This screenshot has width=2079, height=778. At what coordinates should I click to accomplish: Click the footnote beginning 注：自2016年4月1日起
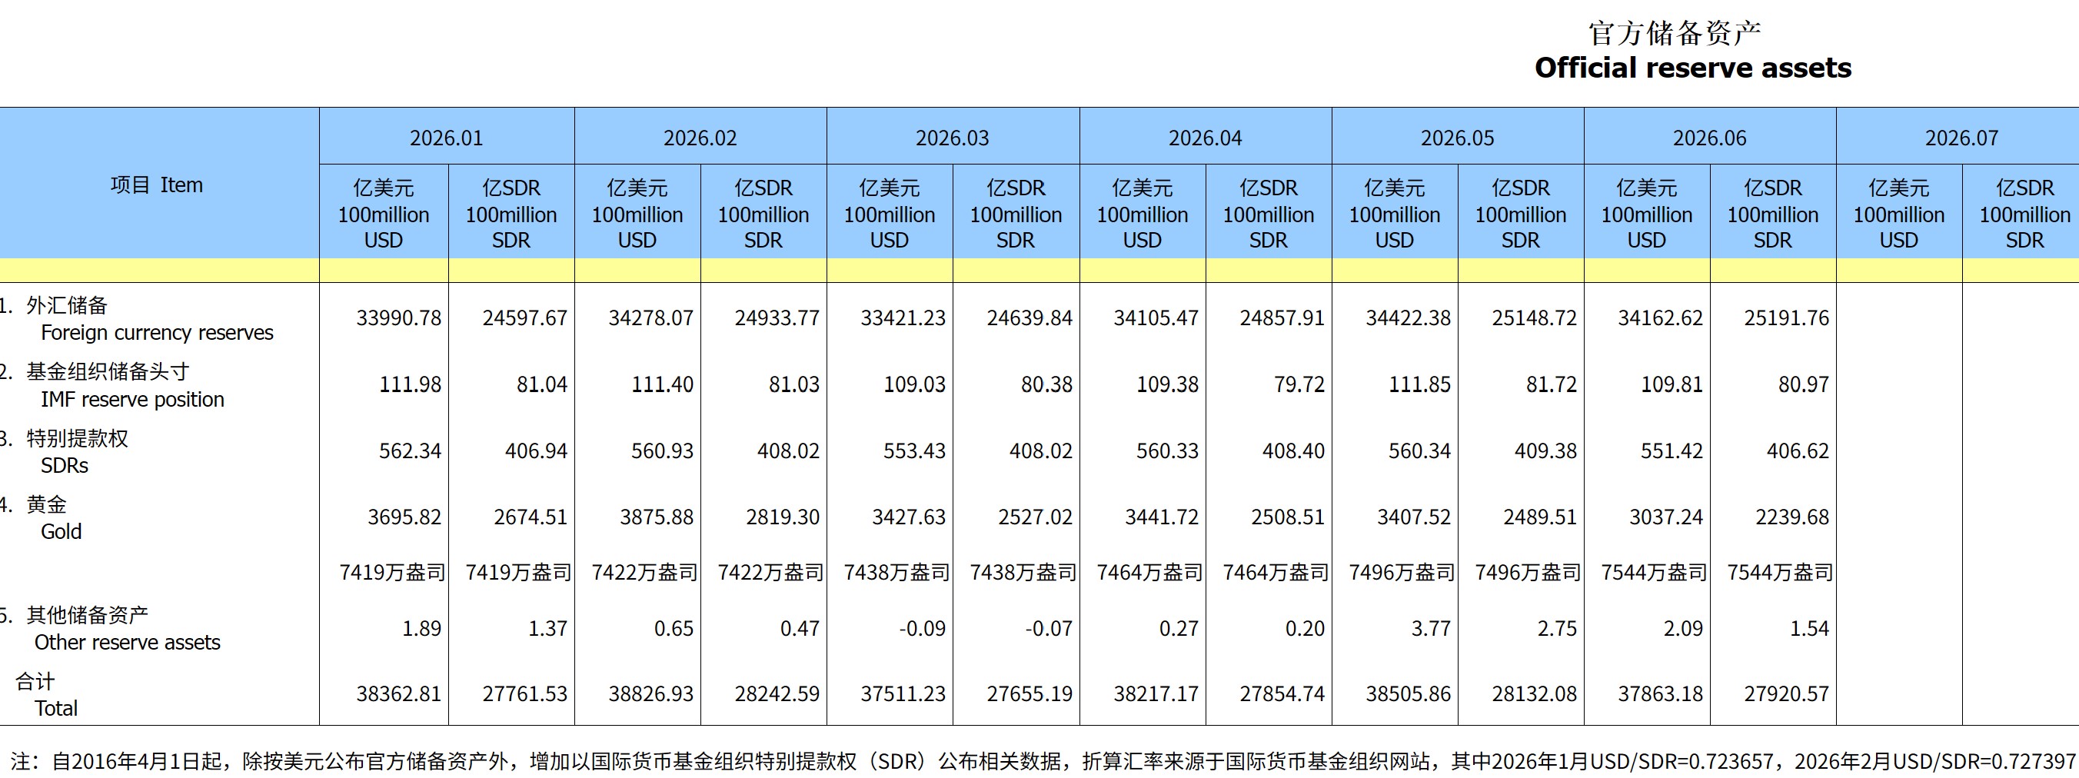[1043, 761]
